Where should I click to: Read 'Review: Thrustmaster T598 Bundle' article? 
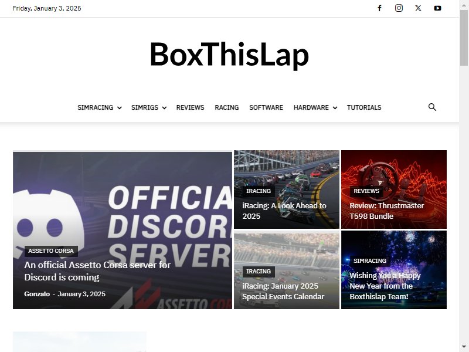387,211
